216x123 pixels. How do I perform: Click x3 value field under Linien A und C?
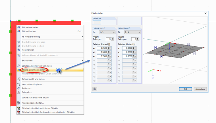pos(102,56)
